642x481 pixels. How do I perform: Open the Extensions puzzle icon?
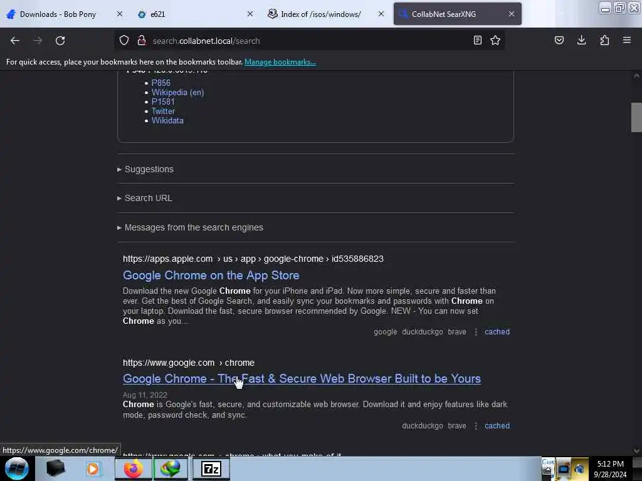click(x=604, y=40)
